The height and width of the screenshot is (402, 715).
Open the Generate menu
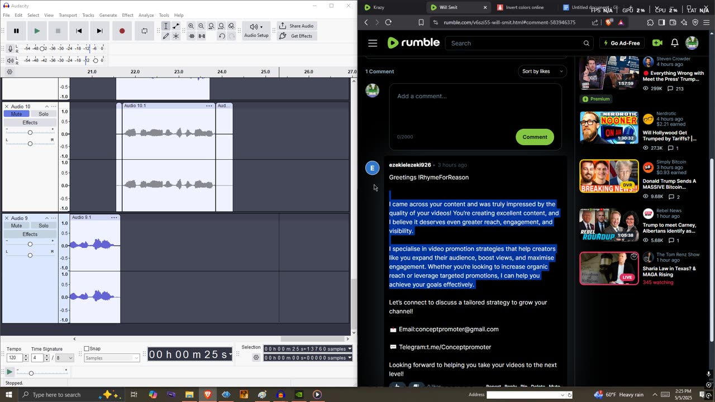108,15
